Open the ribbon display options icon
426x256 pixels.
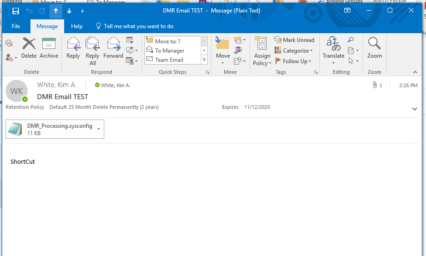(x=347, y=10)
